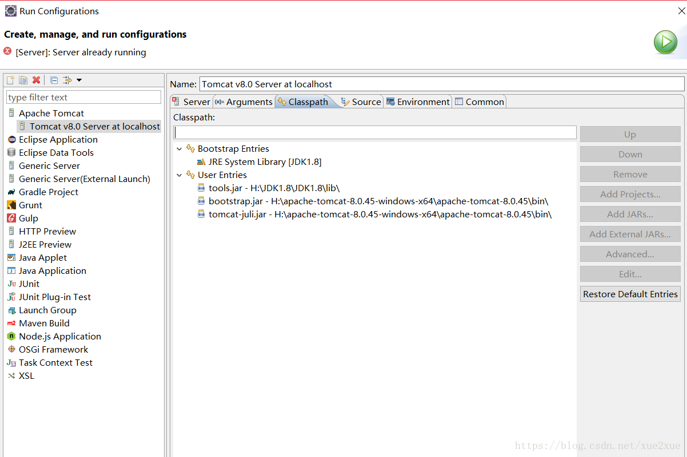Click Add External JARs... button
Viewport: 687px width, 457px height.
click(630, 234)
